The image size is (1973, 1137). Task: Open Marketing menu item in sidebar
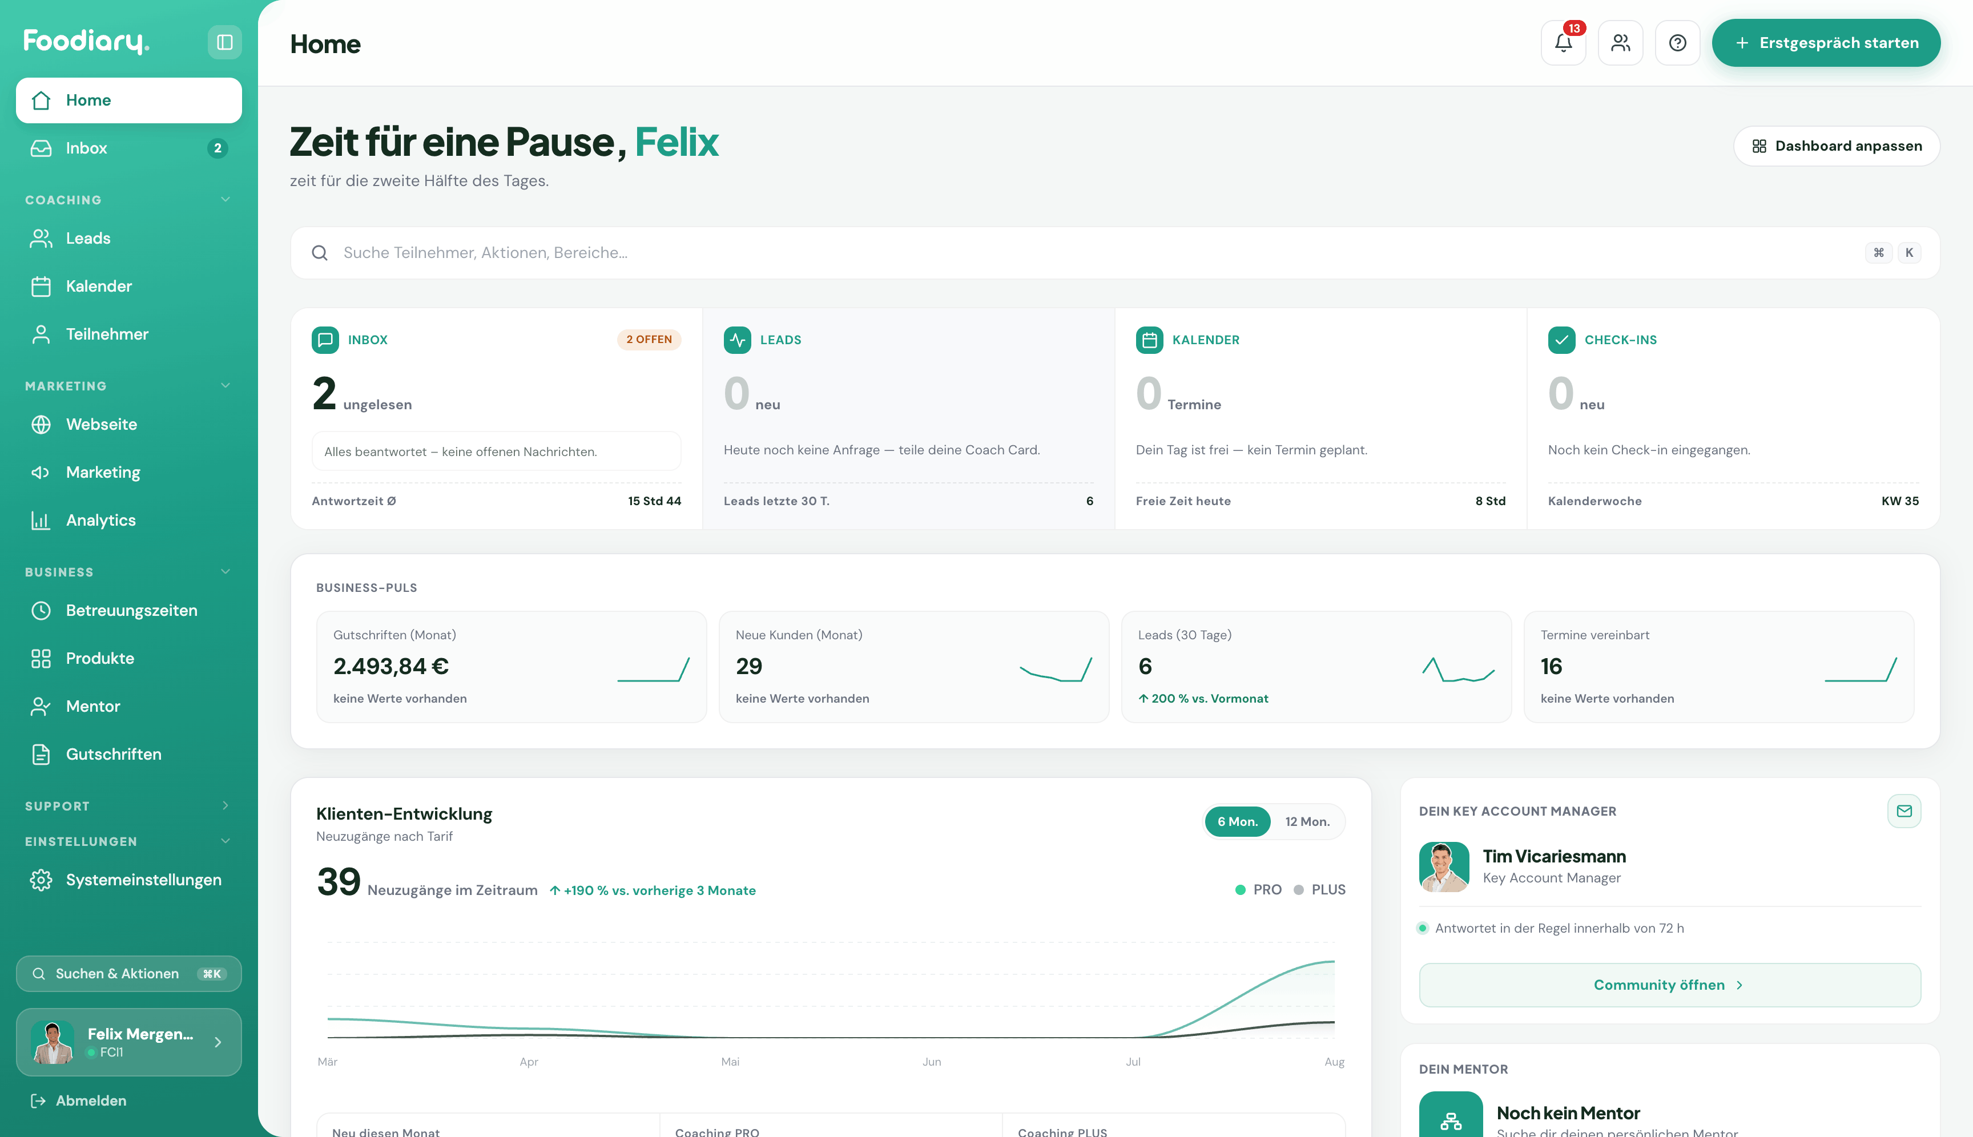pyautogui.click(x=129, y=471)
